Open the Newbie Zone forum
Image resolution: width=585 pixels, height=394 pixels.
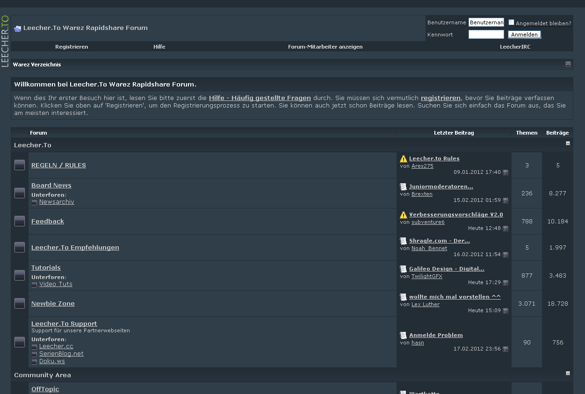pyautogui.click(x=53, y=303)
